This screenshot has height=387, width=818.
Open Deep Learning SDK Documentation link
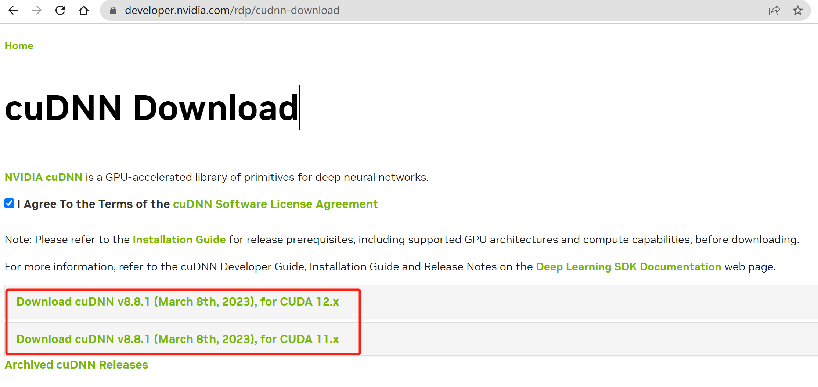click(628, 267)
